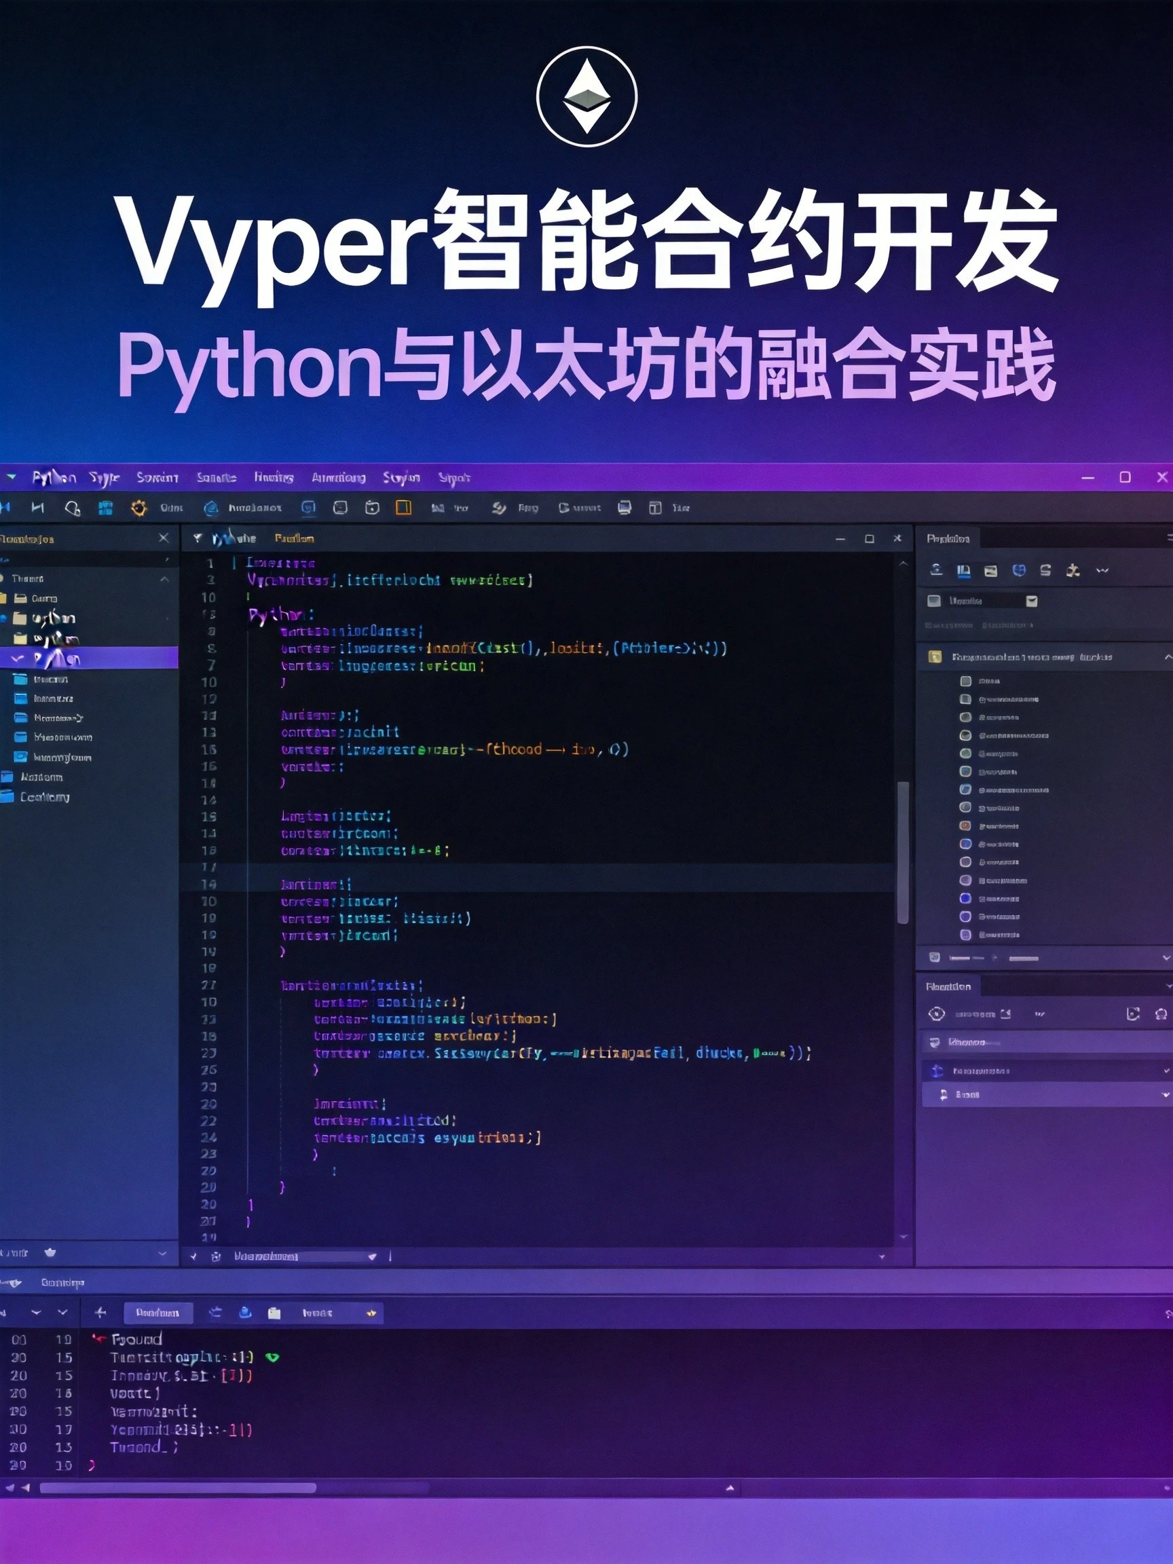Click the editor vertical scrollbar thumb
This screenshot has width=1173, height=1564.
click(x=902, y=852)
